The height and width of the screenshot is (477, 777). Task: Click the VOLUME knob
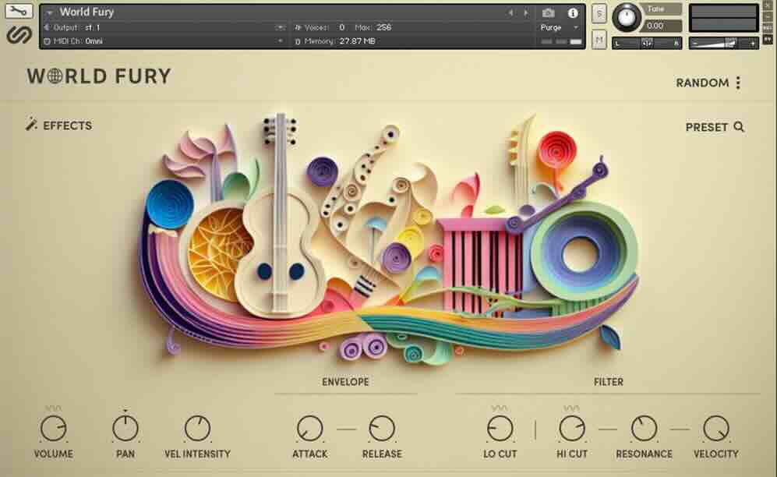pyautogui.click(x=53, y=429)
